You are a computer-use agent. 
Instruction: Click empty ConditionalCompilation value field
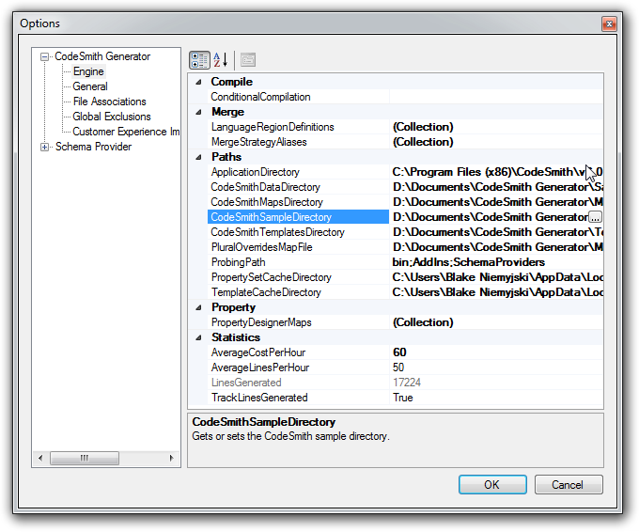coord(496,97)
